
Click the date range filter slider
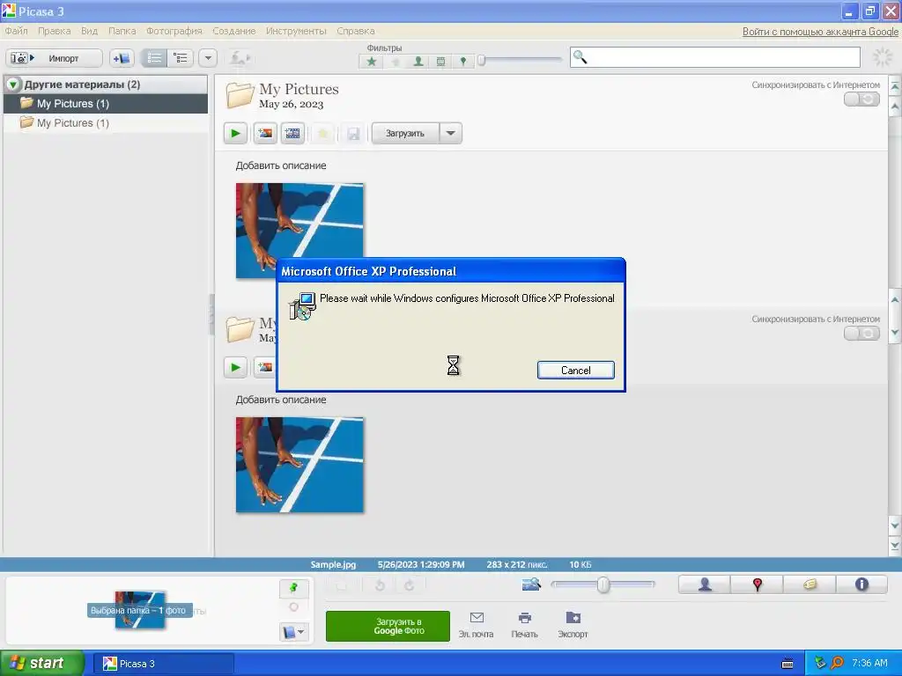[520, 60]
